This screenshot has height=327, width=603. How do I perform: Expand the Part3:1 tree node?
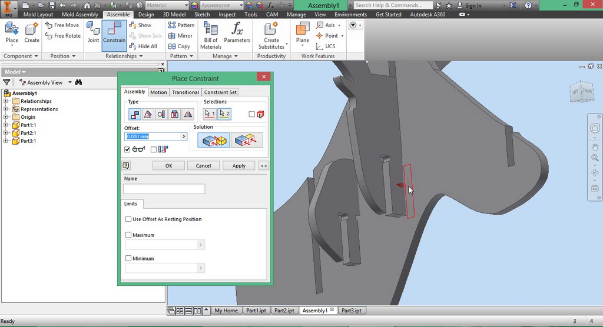(x=6, y=141)
